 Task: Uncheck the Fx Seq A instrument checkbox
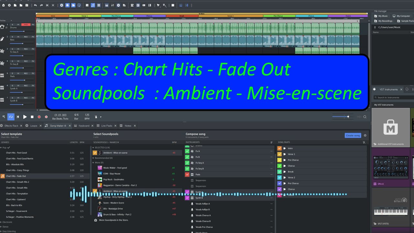click(187, 163)
